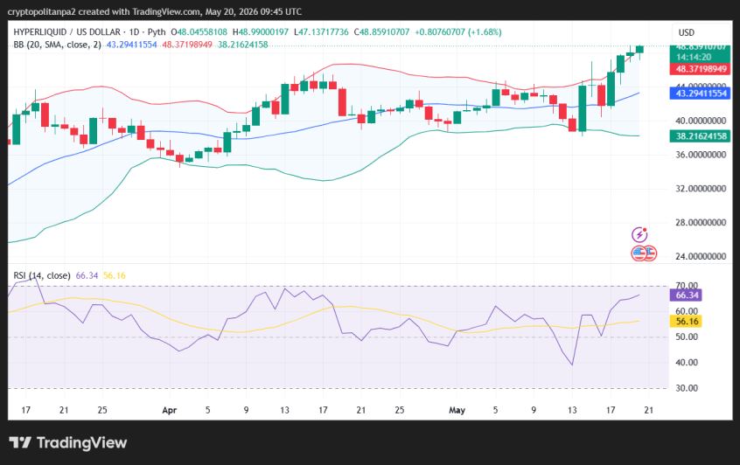The image size is (740, 465).
Task: Click the Apr label on the time axis
Action: click(x=170, y=410)
